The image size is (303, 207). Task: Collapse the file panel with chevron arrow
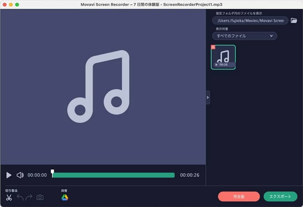click(208, 98)
